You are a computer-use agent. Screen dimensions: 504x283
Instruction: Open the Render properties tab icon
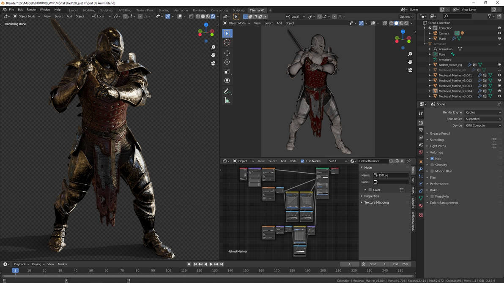(x=421, y=123)
